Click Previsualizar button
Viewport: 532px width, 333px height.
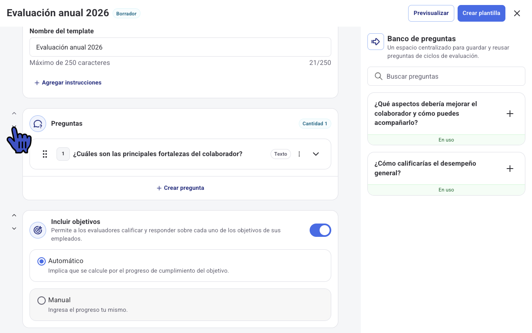[431, 13]
